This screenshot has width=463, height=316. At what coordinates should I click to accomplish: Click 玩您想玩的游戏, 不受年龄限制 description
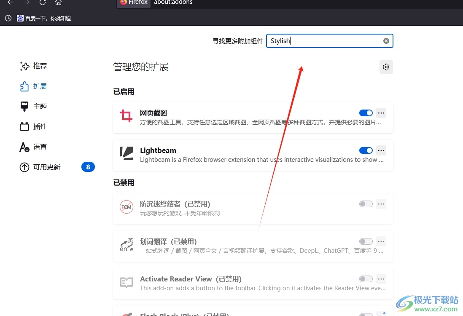pos(180,213)
